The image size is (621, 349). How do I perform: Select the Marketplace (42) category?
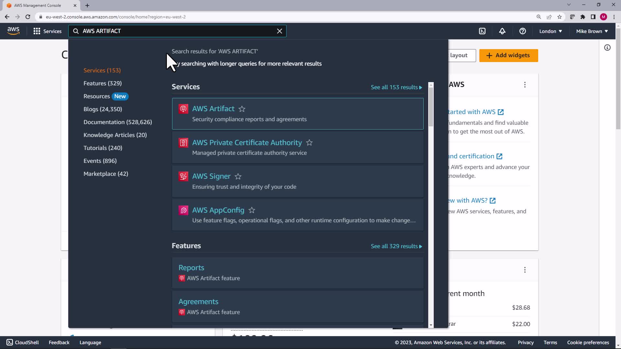(106, 174)
